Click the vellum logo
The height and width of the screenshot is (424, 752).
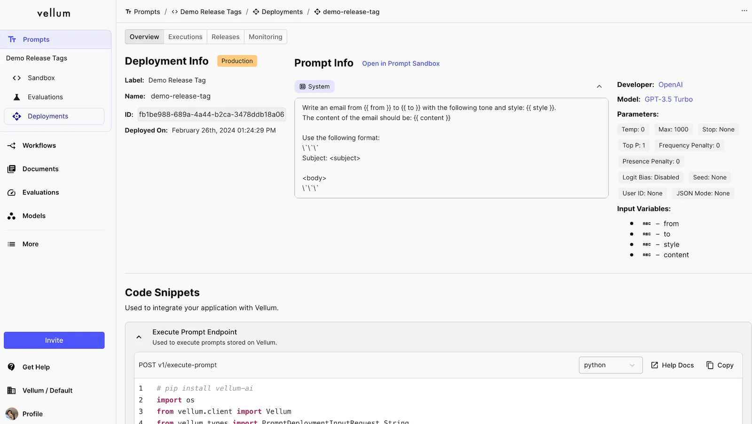click(54, 13)
